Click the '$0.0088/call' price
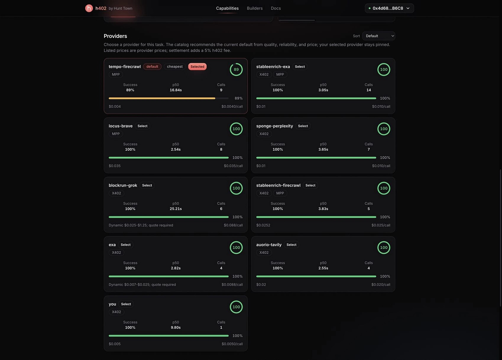502x360 pixels. pyautogui.click(x=232, y=285)
